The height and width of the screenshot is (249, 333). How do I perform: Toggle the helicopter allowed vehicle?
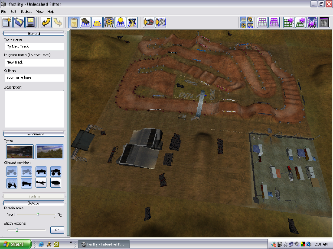(x=55, y=183)
